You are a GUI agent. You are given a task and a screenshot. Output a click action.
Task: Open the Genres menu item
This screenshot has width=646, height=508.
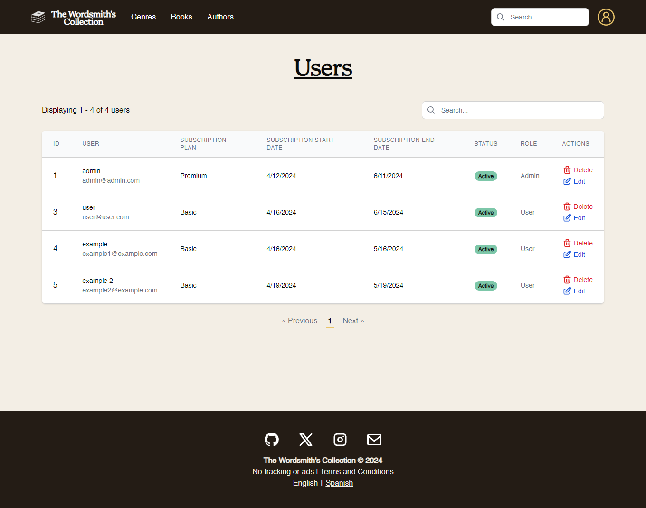[x=143, y=17]
